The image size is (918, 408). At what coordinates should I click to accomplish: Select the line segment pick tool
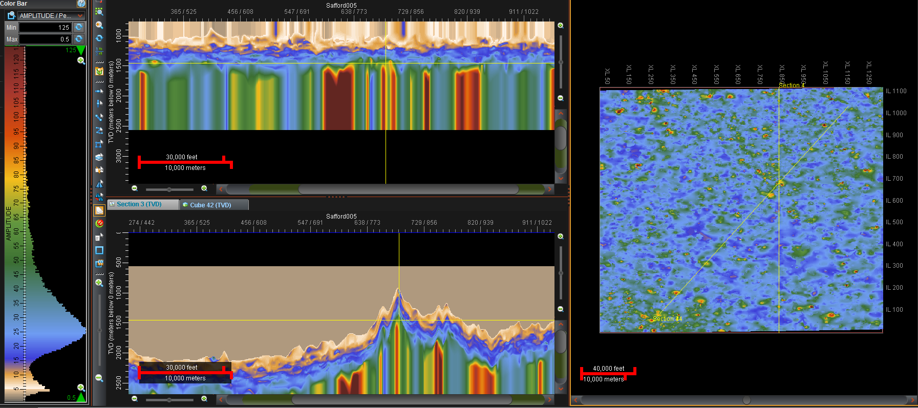(99, 117)
